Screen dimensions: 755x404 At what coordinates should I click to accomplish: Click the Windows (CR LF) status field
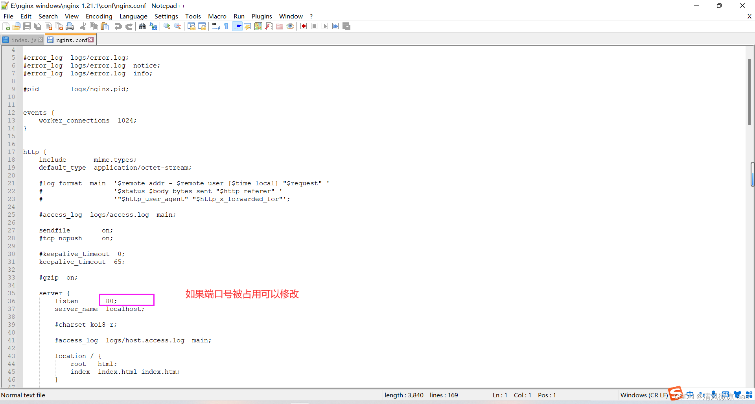(x=644, y=395)
